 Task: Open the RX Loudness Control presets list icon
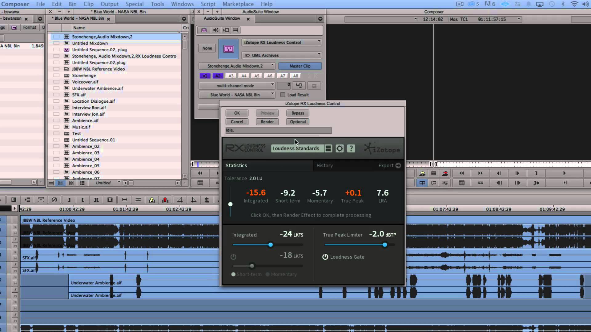click(x=328, y=148)
